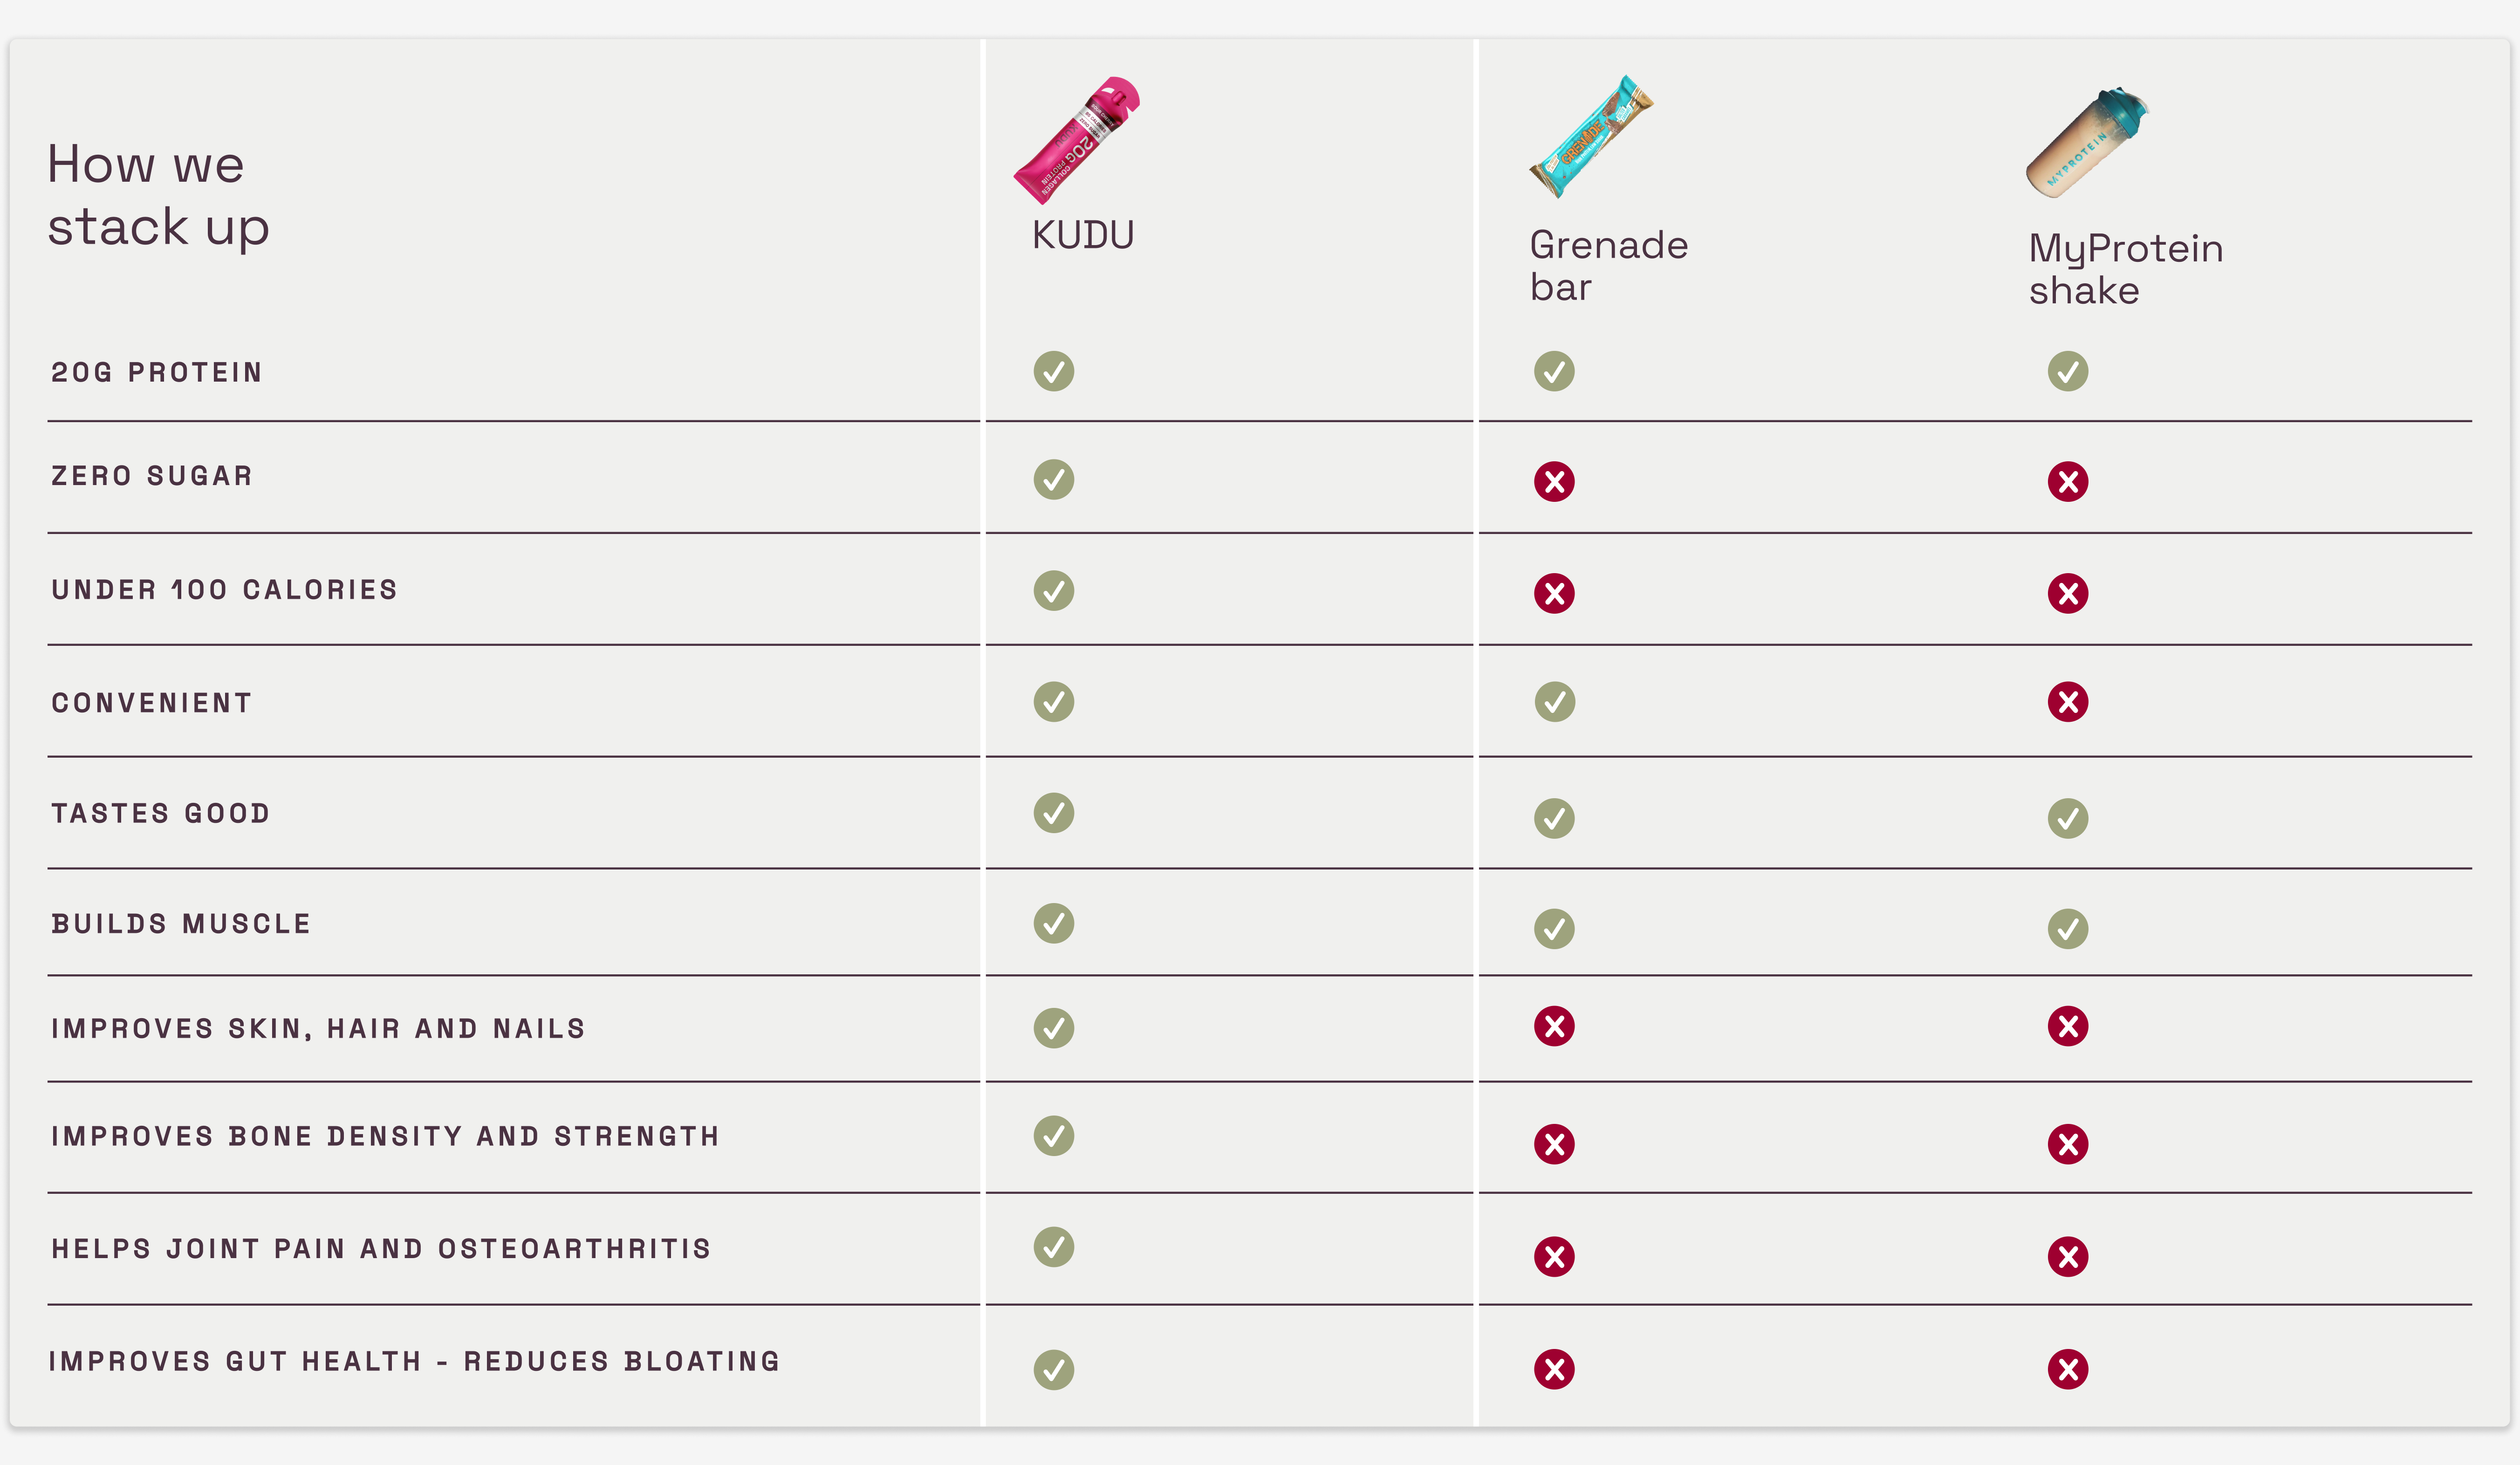The height and width of the screenshot is (1465, 2520).
Task: Click the KUDU pink sachet product image
Action: pos(1076,139)
